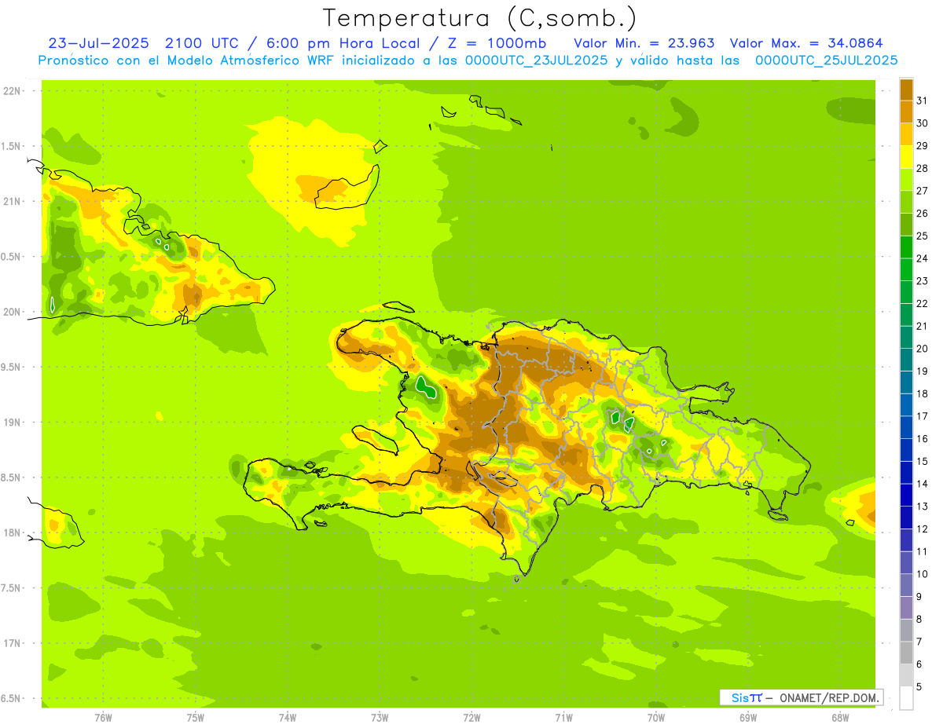Screen dimensions: 943x728
Task: Click the "18N" latitude axis label
Action: pyautogui.click(x=11, y=532)
